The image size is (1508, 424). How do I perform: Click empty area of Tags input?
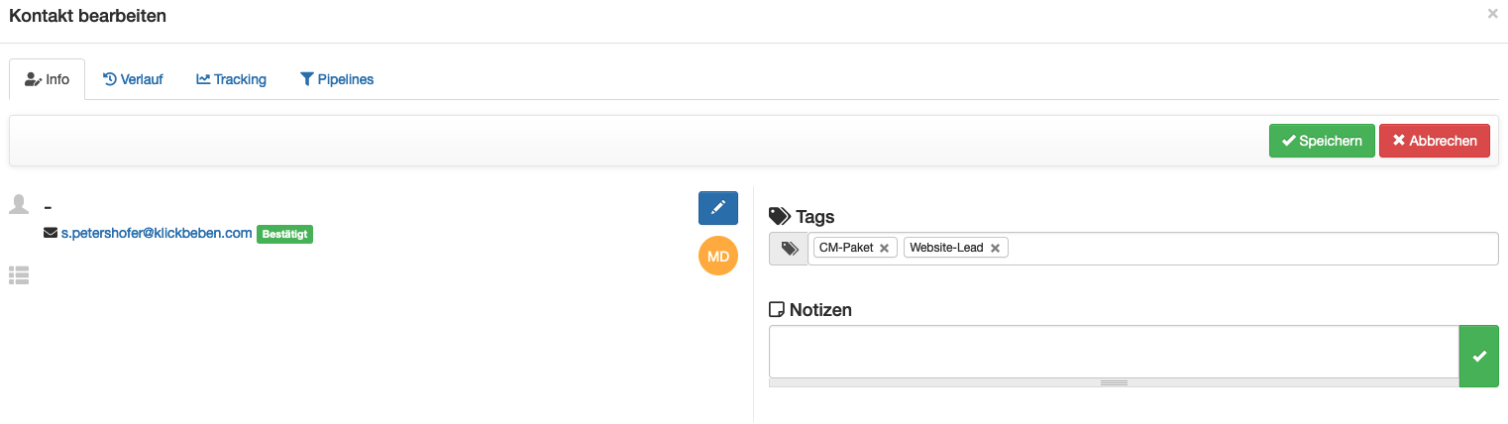1252,249
